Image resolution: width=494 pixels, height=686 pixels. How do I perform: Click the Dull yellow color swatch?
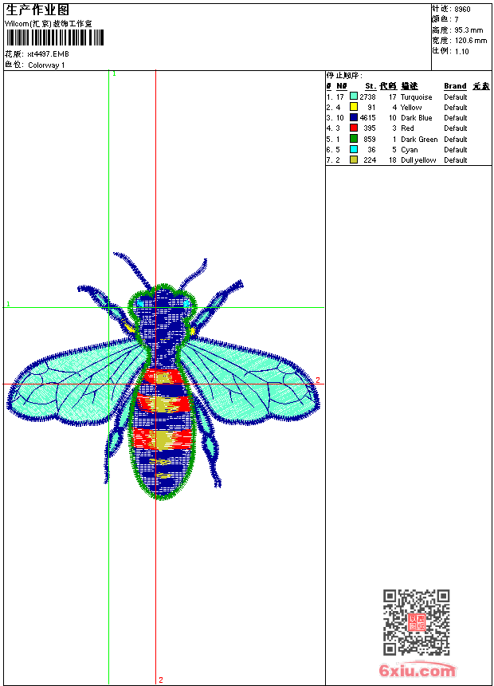354,160
